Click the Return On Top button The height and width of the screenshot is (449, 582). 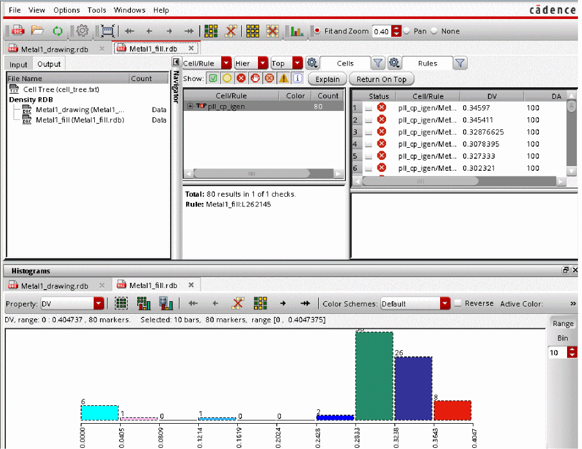pos(381,79)
